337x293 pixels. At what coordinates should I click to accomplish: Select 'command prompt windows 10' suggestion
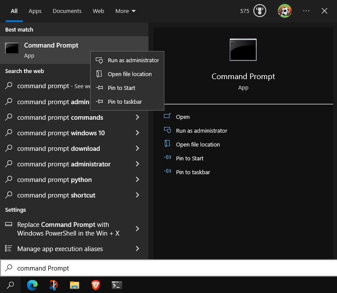pyautogui.click(x=74, y=133)
